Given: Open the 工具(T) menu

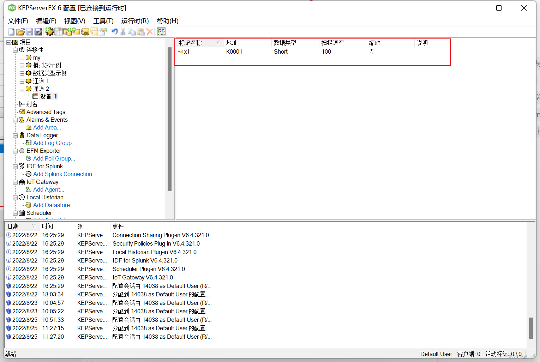Looking at the screenshot, I should pyautogui.click(x=103, y=21).
